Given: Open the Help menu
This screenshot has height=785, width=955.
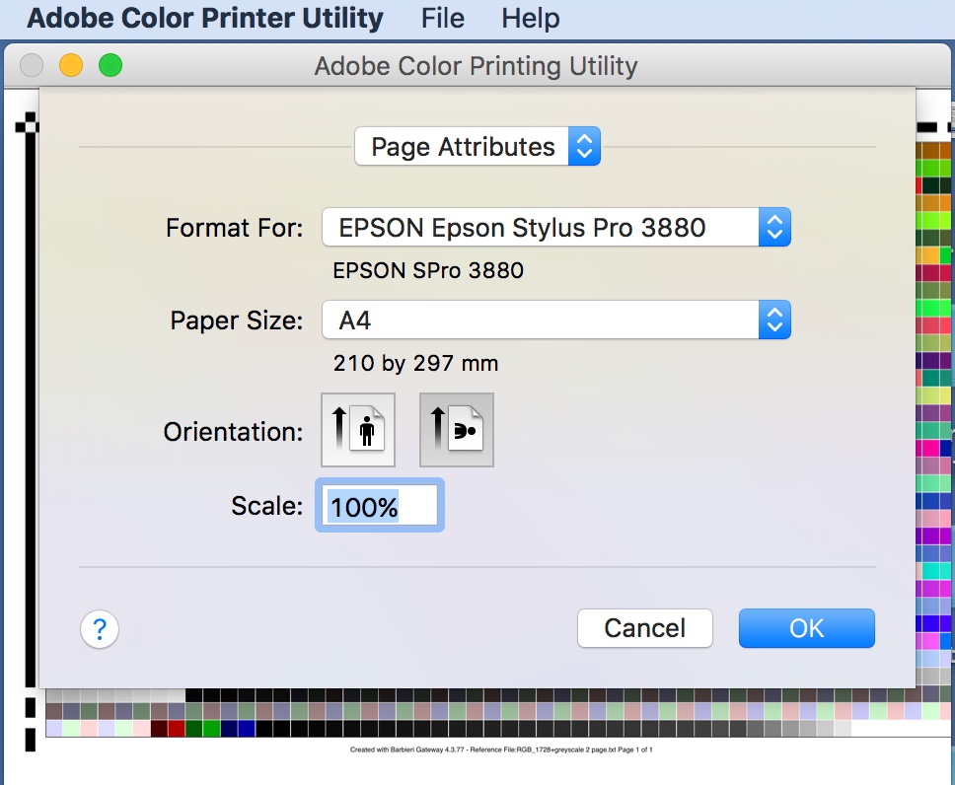Looking at the screenshot, I should coord(531,18).
